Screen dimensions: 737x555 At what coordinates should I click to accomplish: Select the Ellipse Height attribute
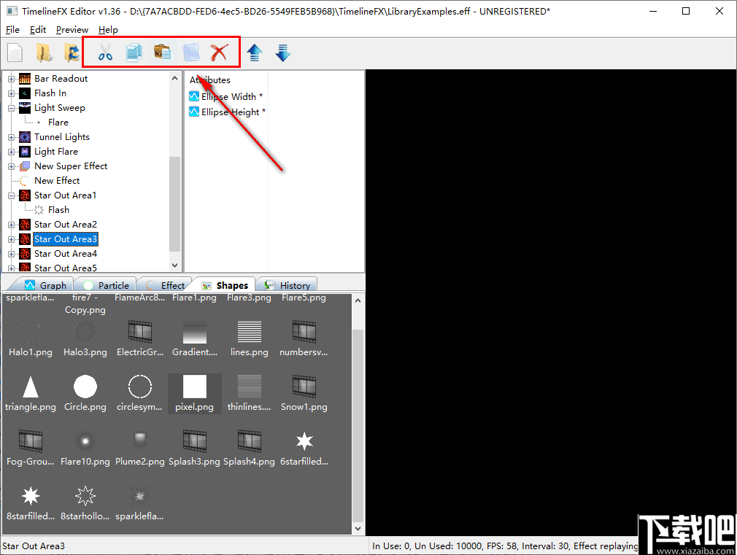point(232,110)
